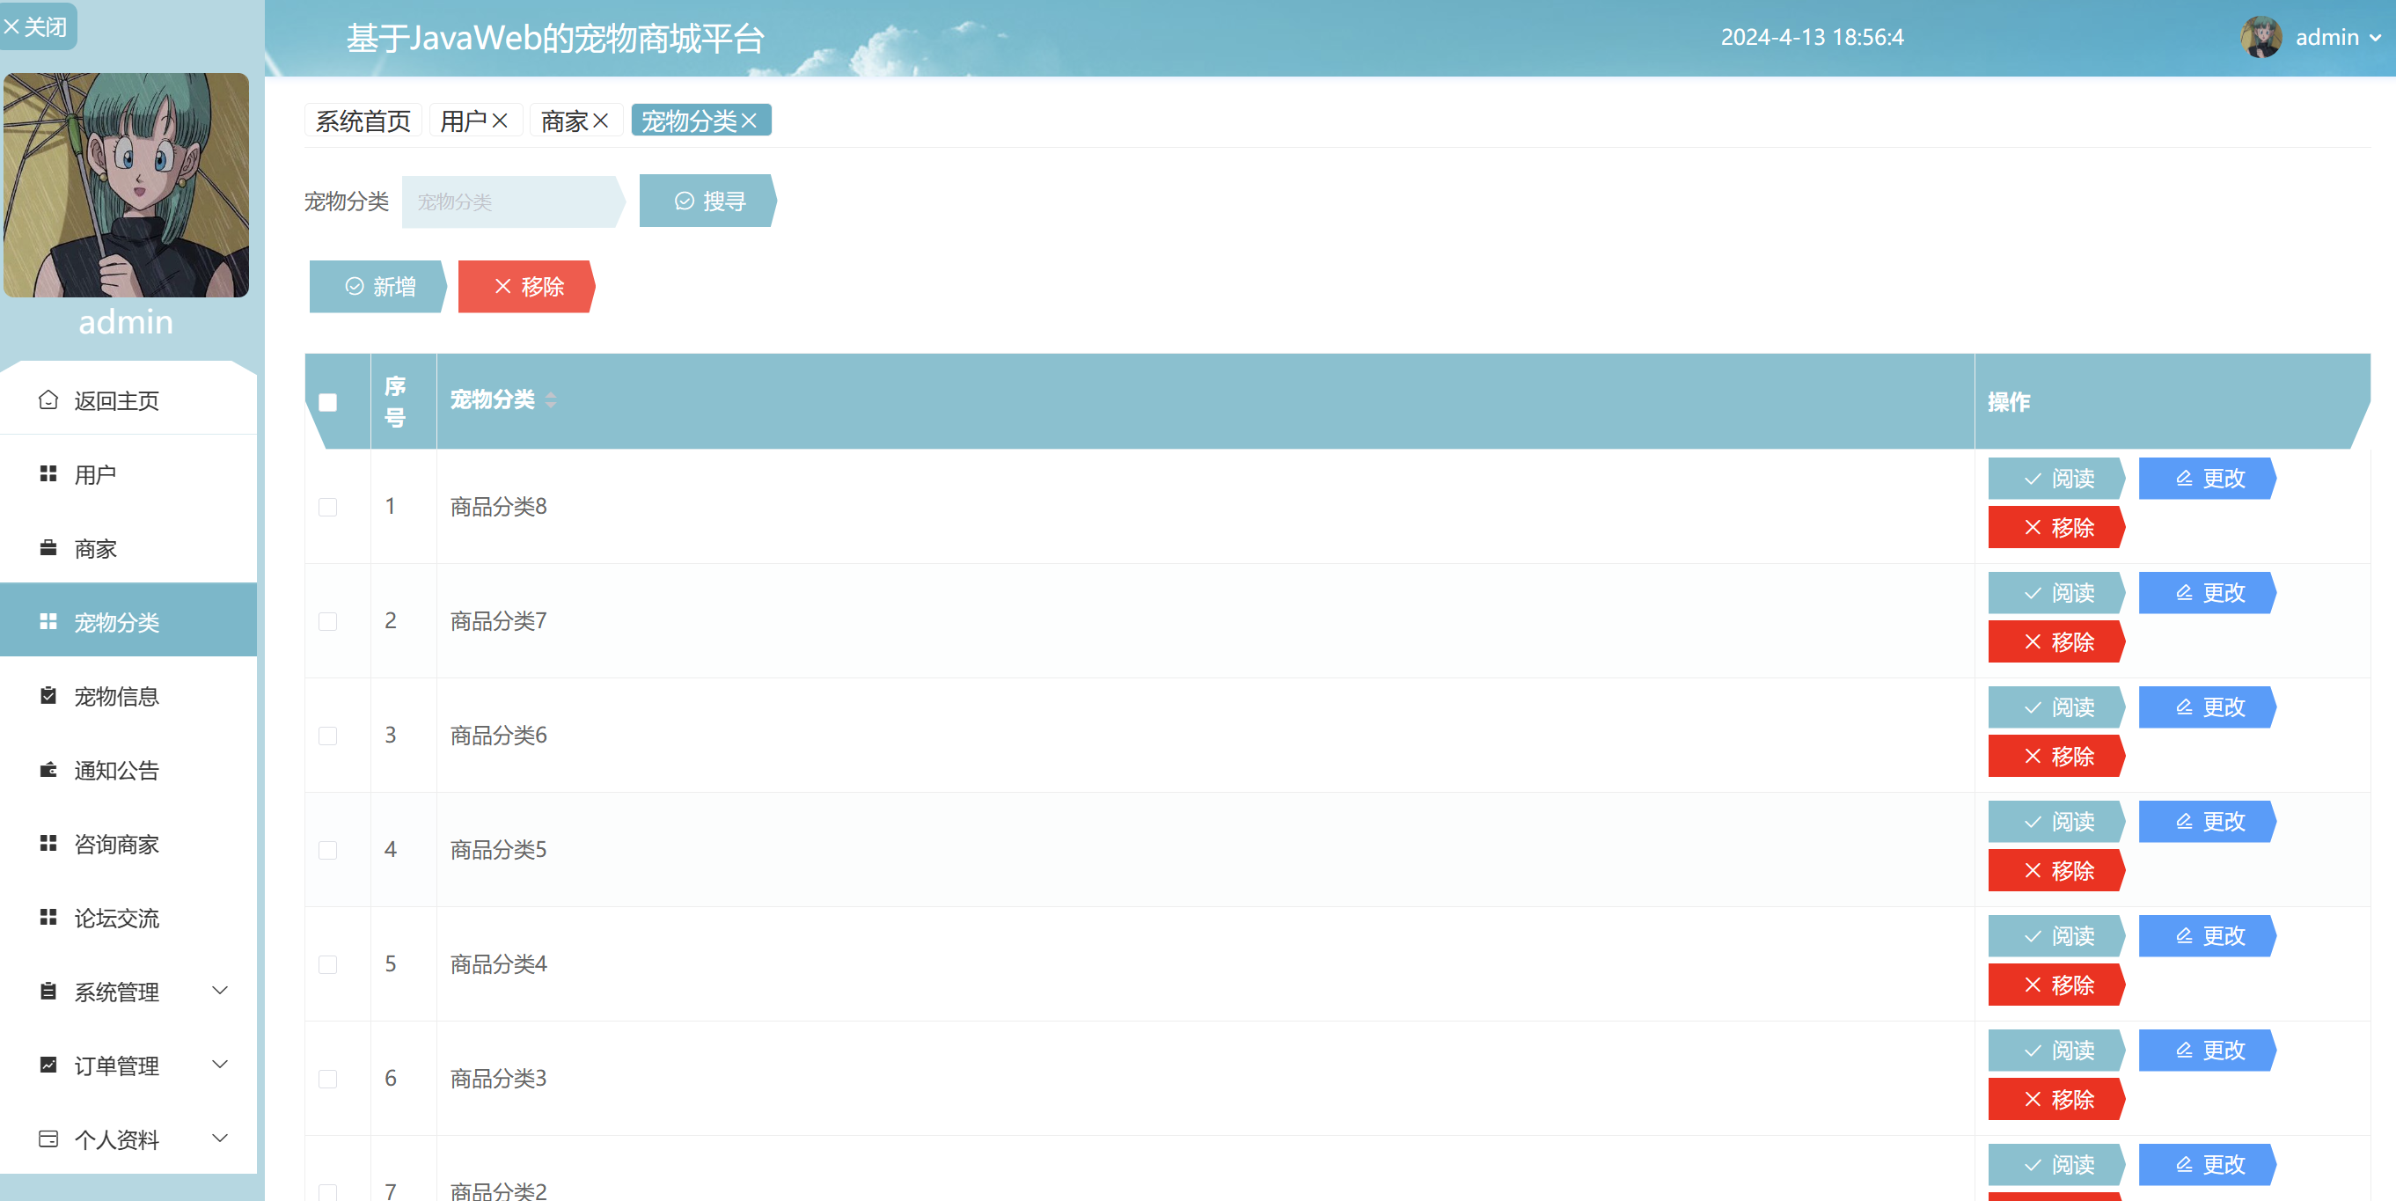Screen dimensions: 2396x1201
Task: Open 咨询商家 in the sidebar menu
Action: [116, 844]
